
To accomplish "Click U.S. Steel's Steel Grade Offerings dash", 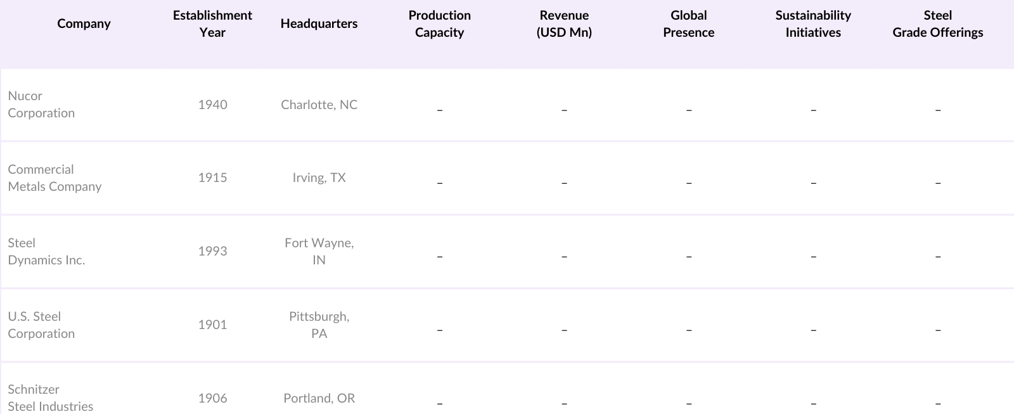I will click(x=938, y=331).
